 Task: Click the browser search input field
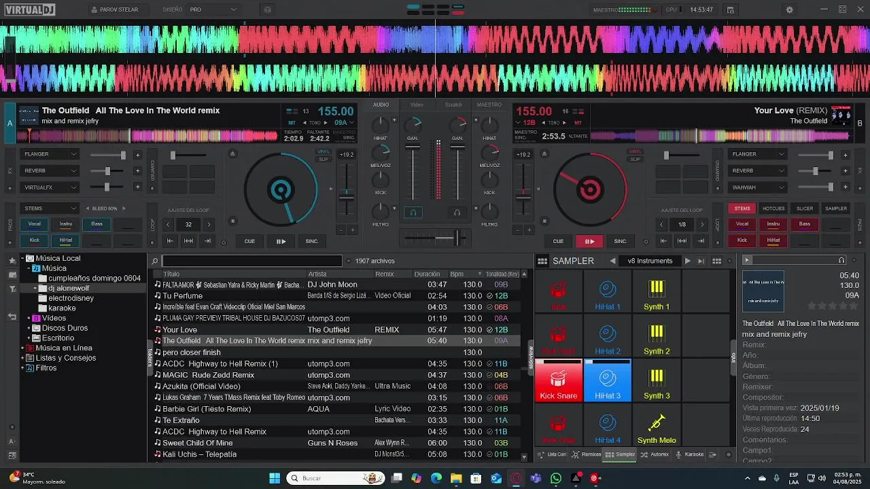tap(252, 261)
